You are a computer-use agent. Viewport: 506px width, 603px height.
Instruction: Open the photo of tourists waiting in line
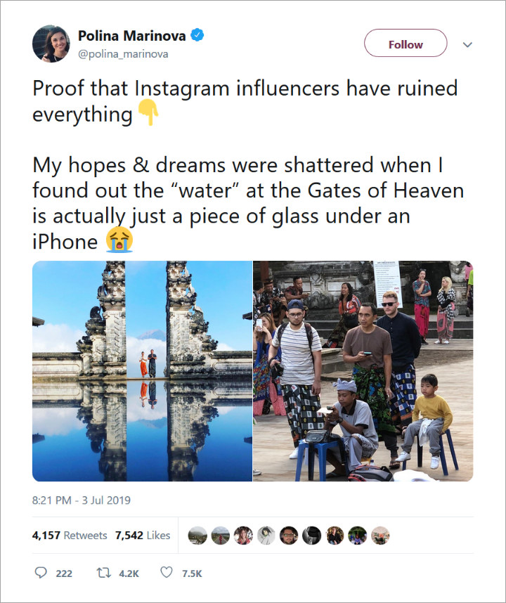click(x=363, y=371)
